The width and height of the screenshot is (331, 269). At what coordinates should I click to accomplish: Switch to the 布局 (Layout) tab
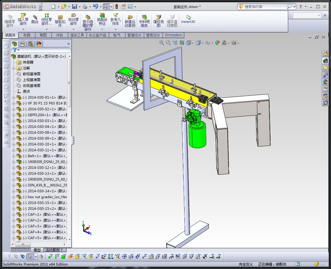(x=27, y=35)
